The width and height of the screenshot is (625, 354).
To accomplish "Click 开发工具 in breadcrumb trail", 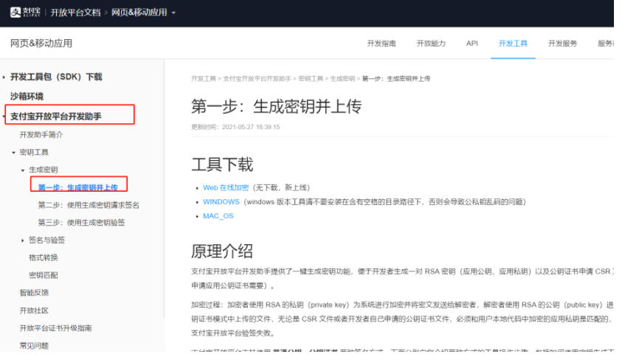I will click(x=203, y=78).
